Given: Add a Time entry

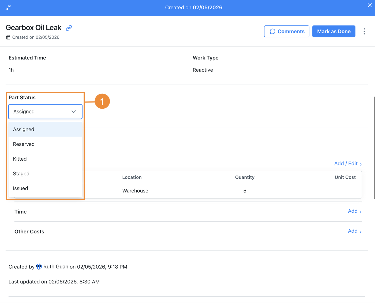Looking at the screenshot, I should 355,211.
